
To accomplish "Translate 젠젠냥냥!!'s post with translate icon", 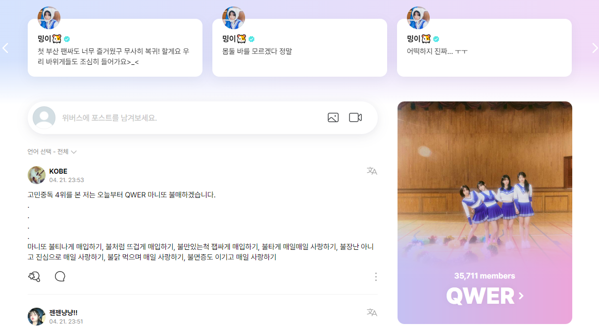I will point(372,312).
